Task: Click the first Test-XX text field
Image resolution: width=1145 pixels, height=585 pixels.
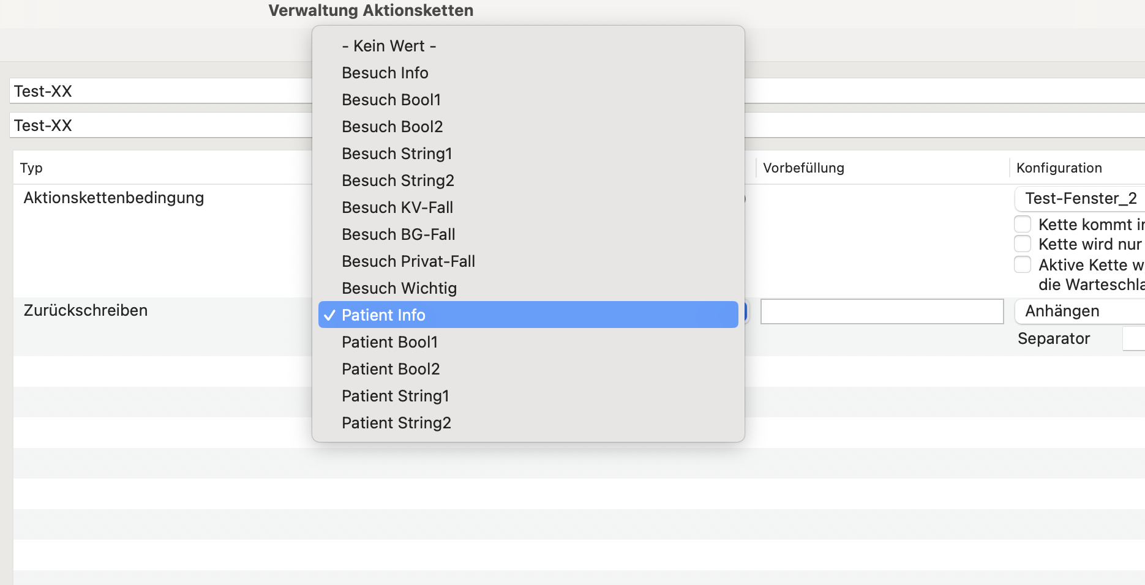Action: click(162, 91)
